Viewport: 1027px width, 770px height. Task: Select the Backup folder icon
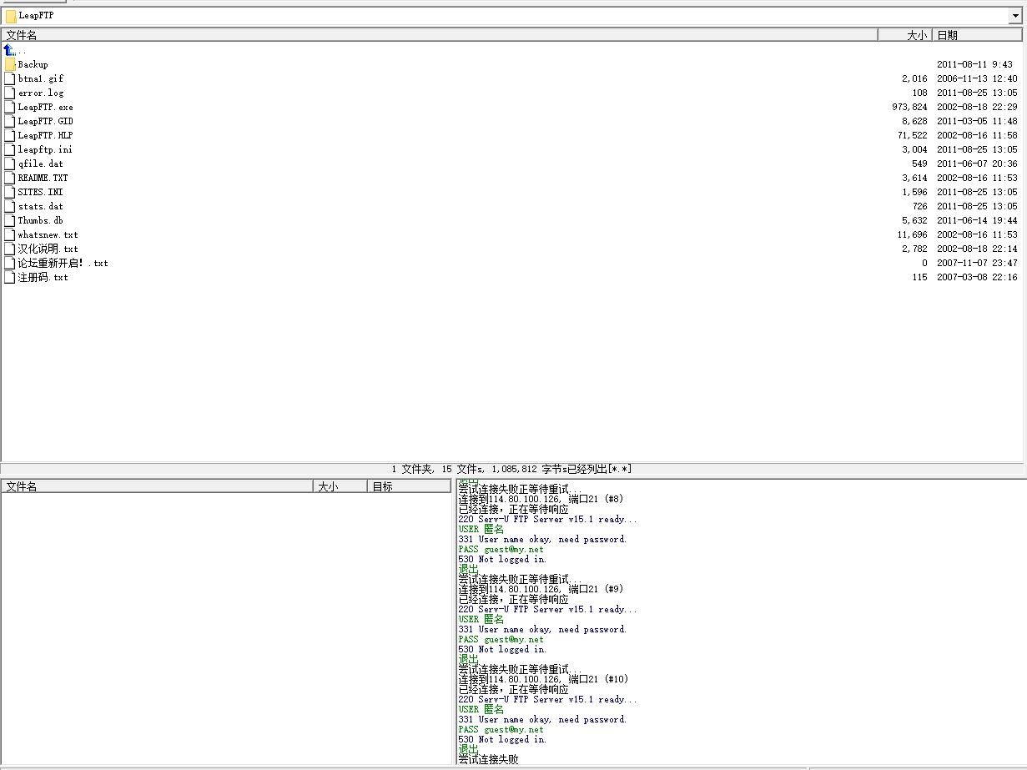tap(10, 64)
